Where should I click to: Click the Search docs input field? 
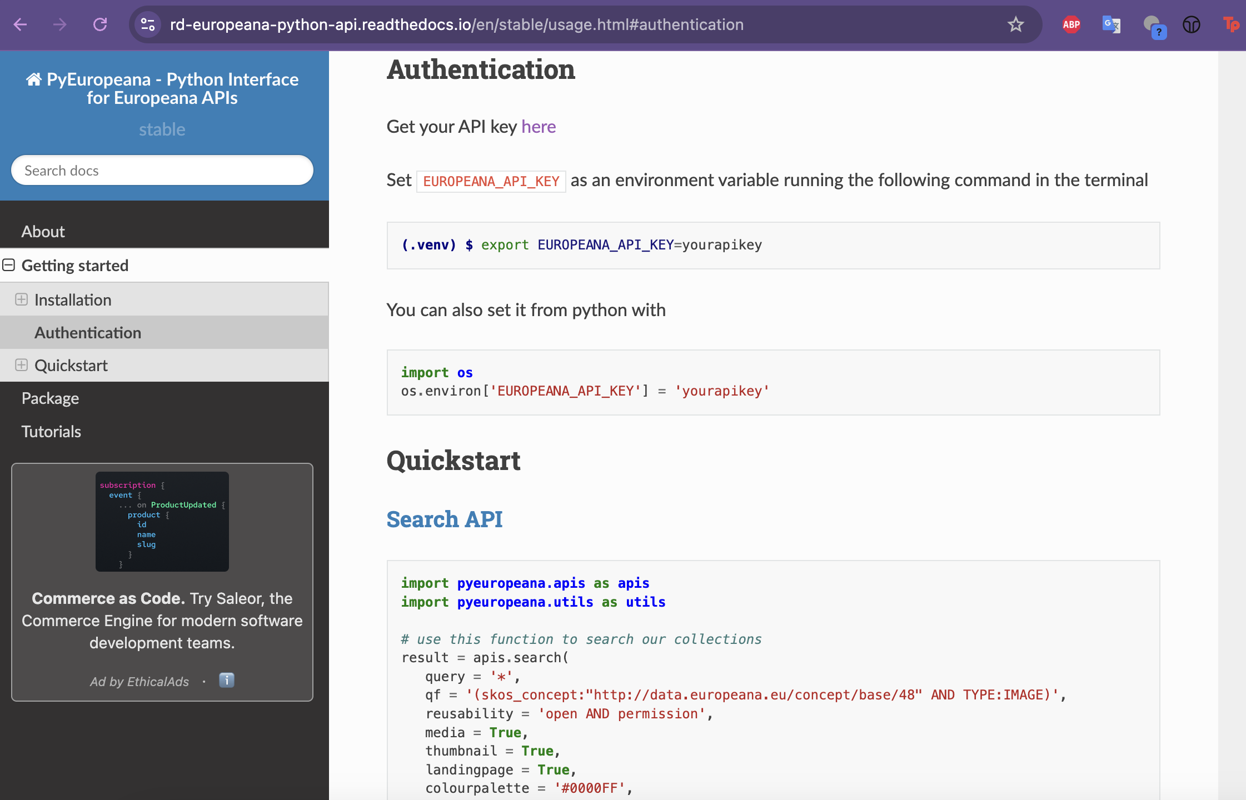pyautogui.click(x=162, y=170)
